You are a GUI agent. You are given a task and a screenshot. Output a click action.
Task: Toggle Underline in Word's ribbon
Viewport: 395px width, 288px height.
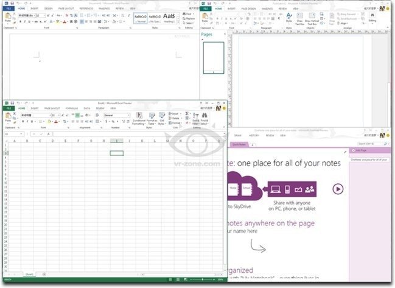[29, 22]
